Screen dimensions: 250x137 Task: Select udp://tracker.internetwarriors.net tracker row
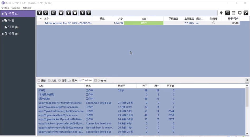click(141, 131)
